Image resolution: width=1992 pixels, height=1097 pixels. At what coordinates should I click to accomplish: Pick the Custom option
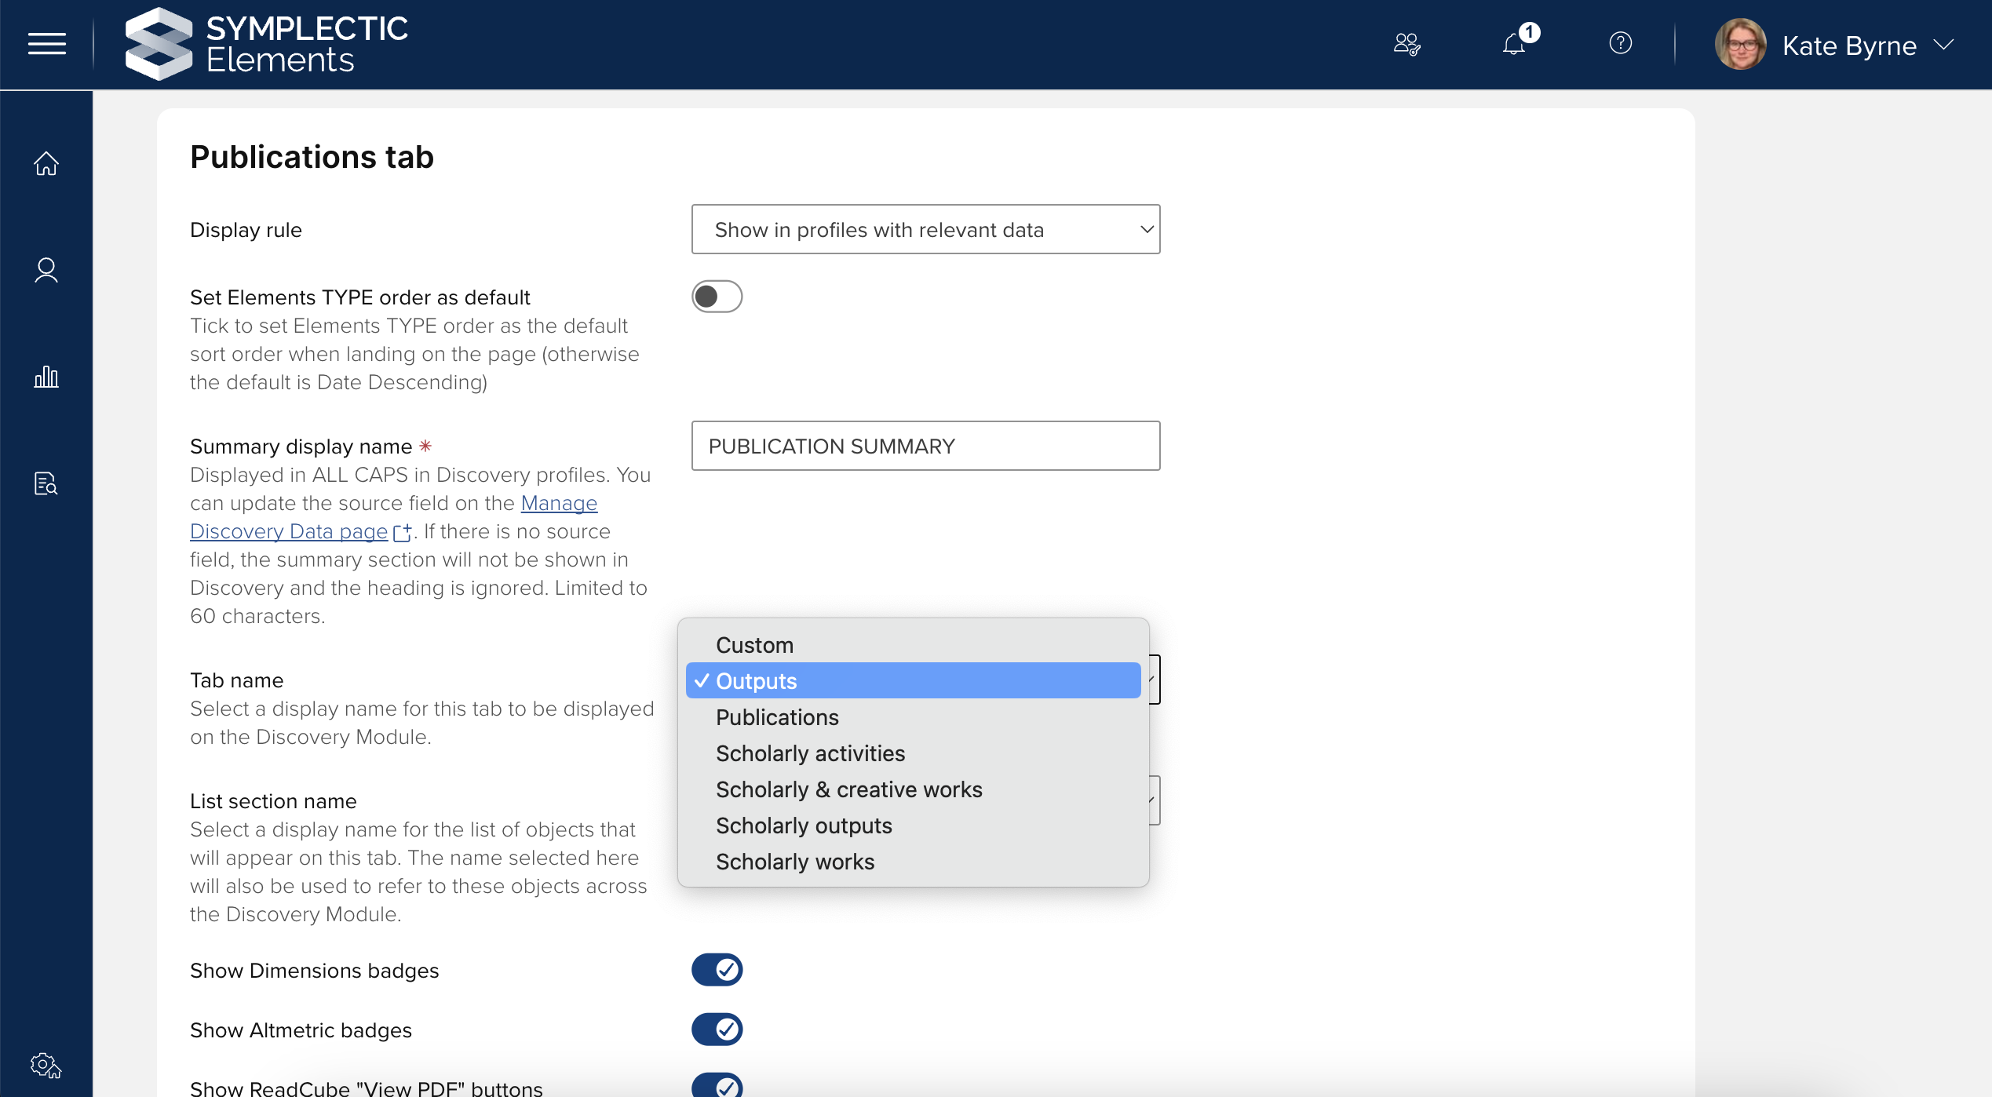point(754,645)
